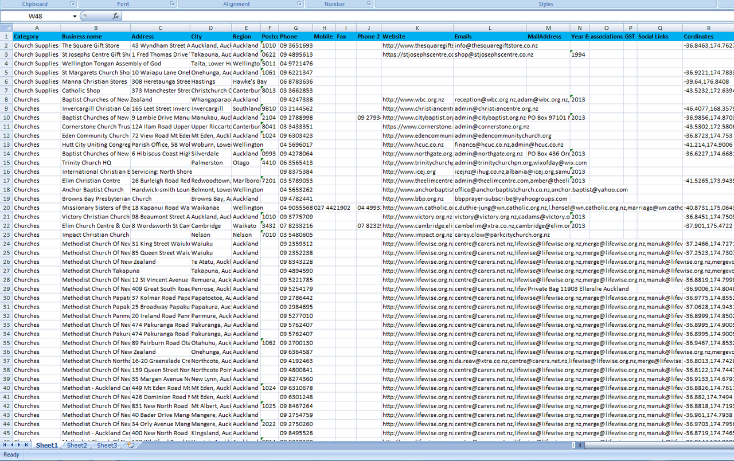Select row 20 header

pos(6,208)
